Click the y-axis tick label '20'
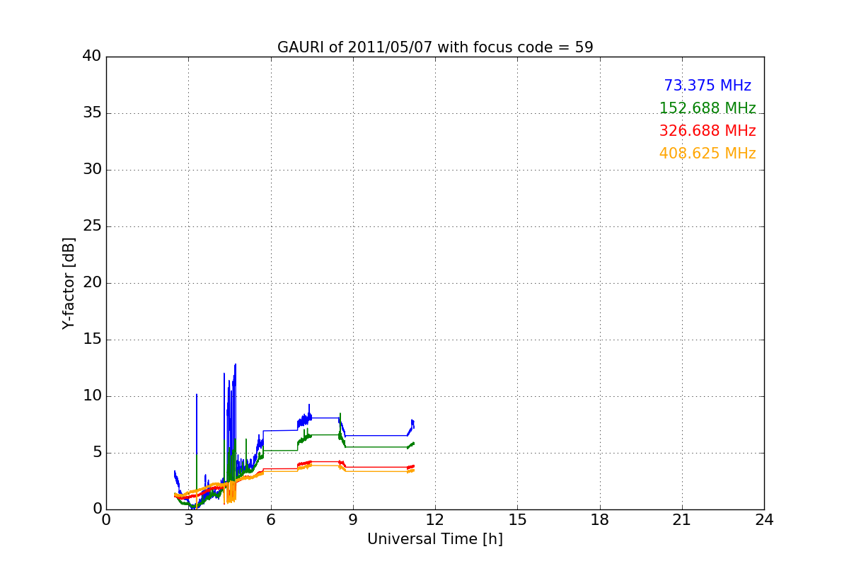Viewport: 849px width, 566px height. coord(92,283)
